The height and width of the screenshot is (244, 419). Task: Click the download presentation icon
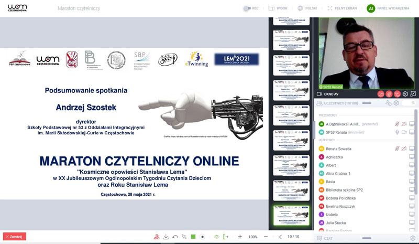coord(166,237)
